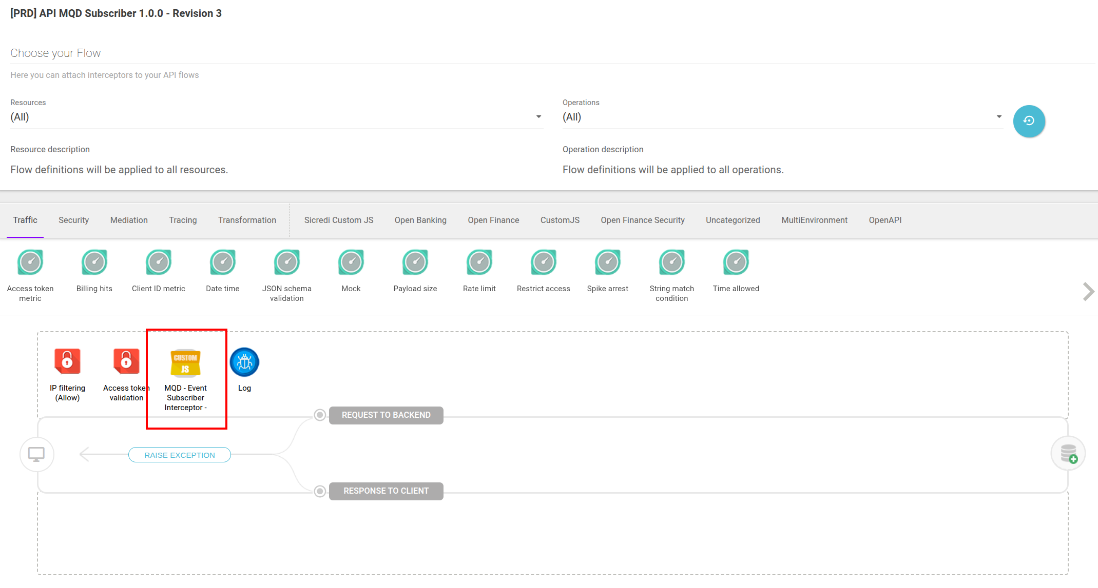Image resolution: width=1098 pixels, height=588 pixels.
Task: Click the blue reset flow button
Action: coord(1029,121)
